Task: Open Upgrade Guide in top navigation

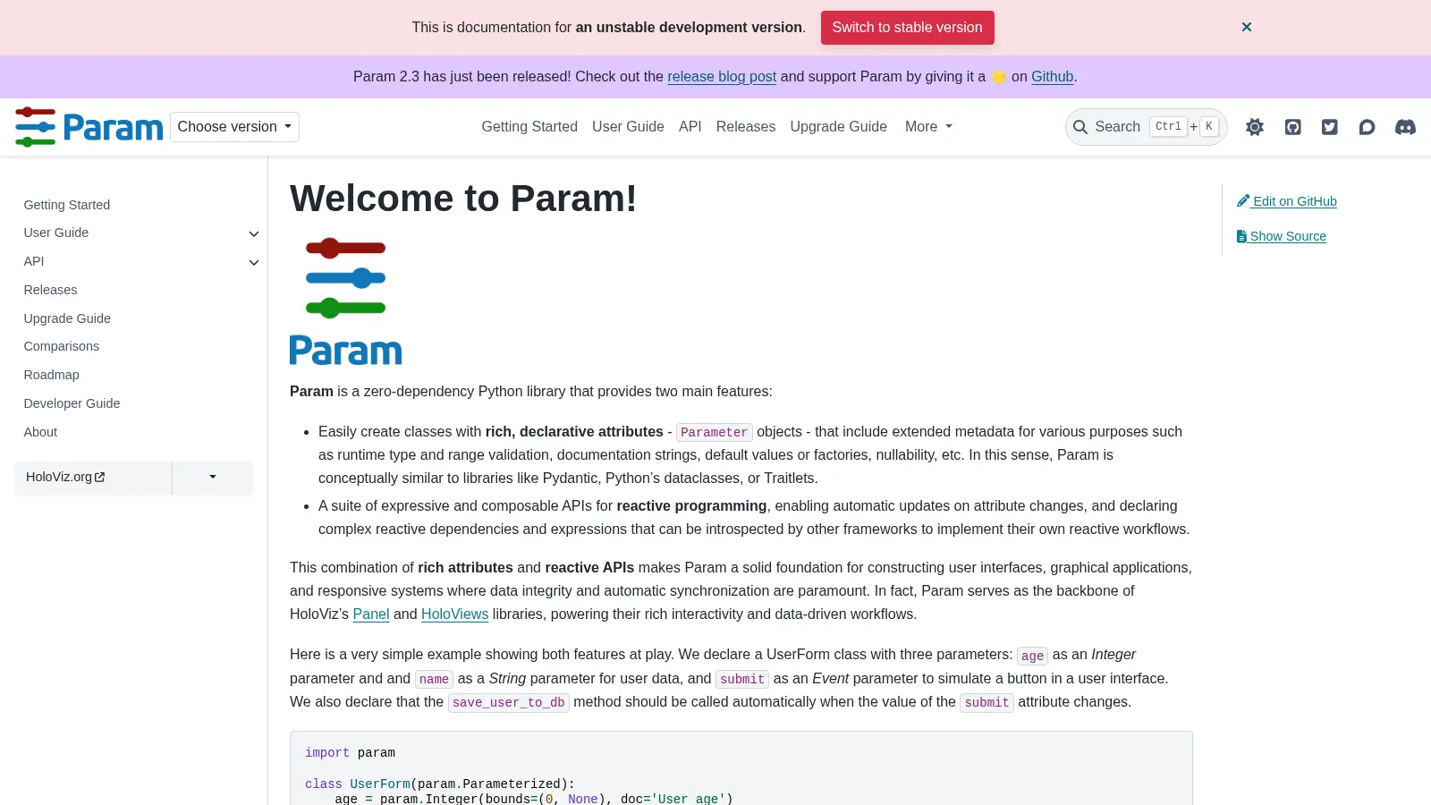Action: coord(839,127)
